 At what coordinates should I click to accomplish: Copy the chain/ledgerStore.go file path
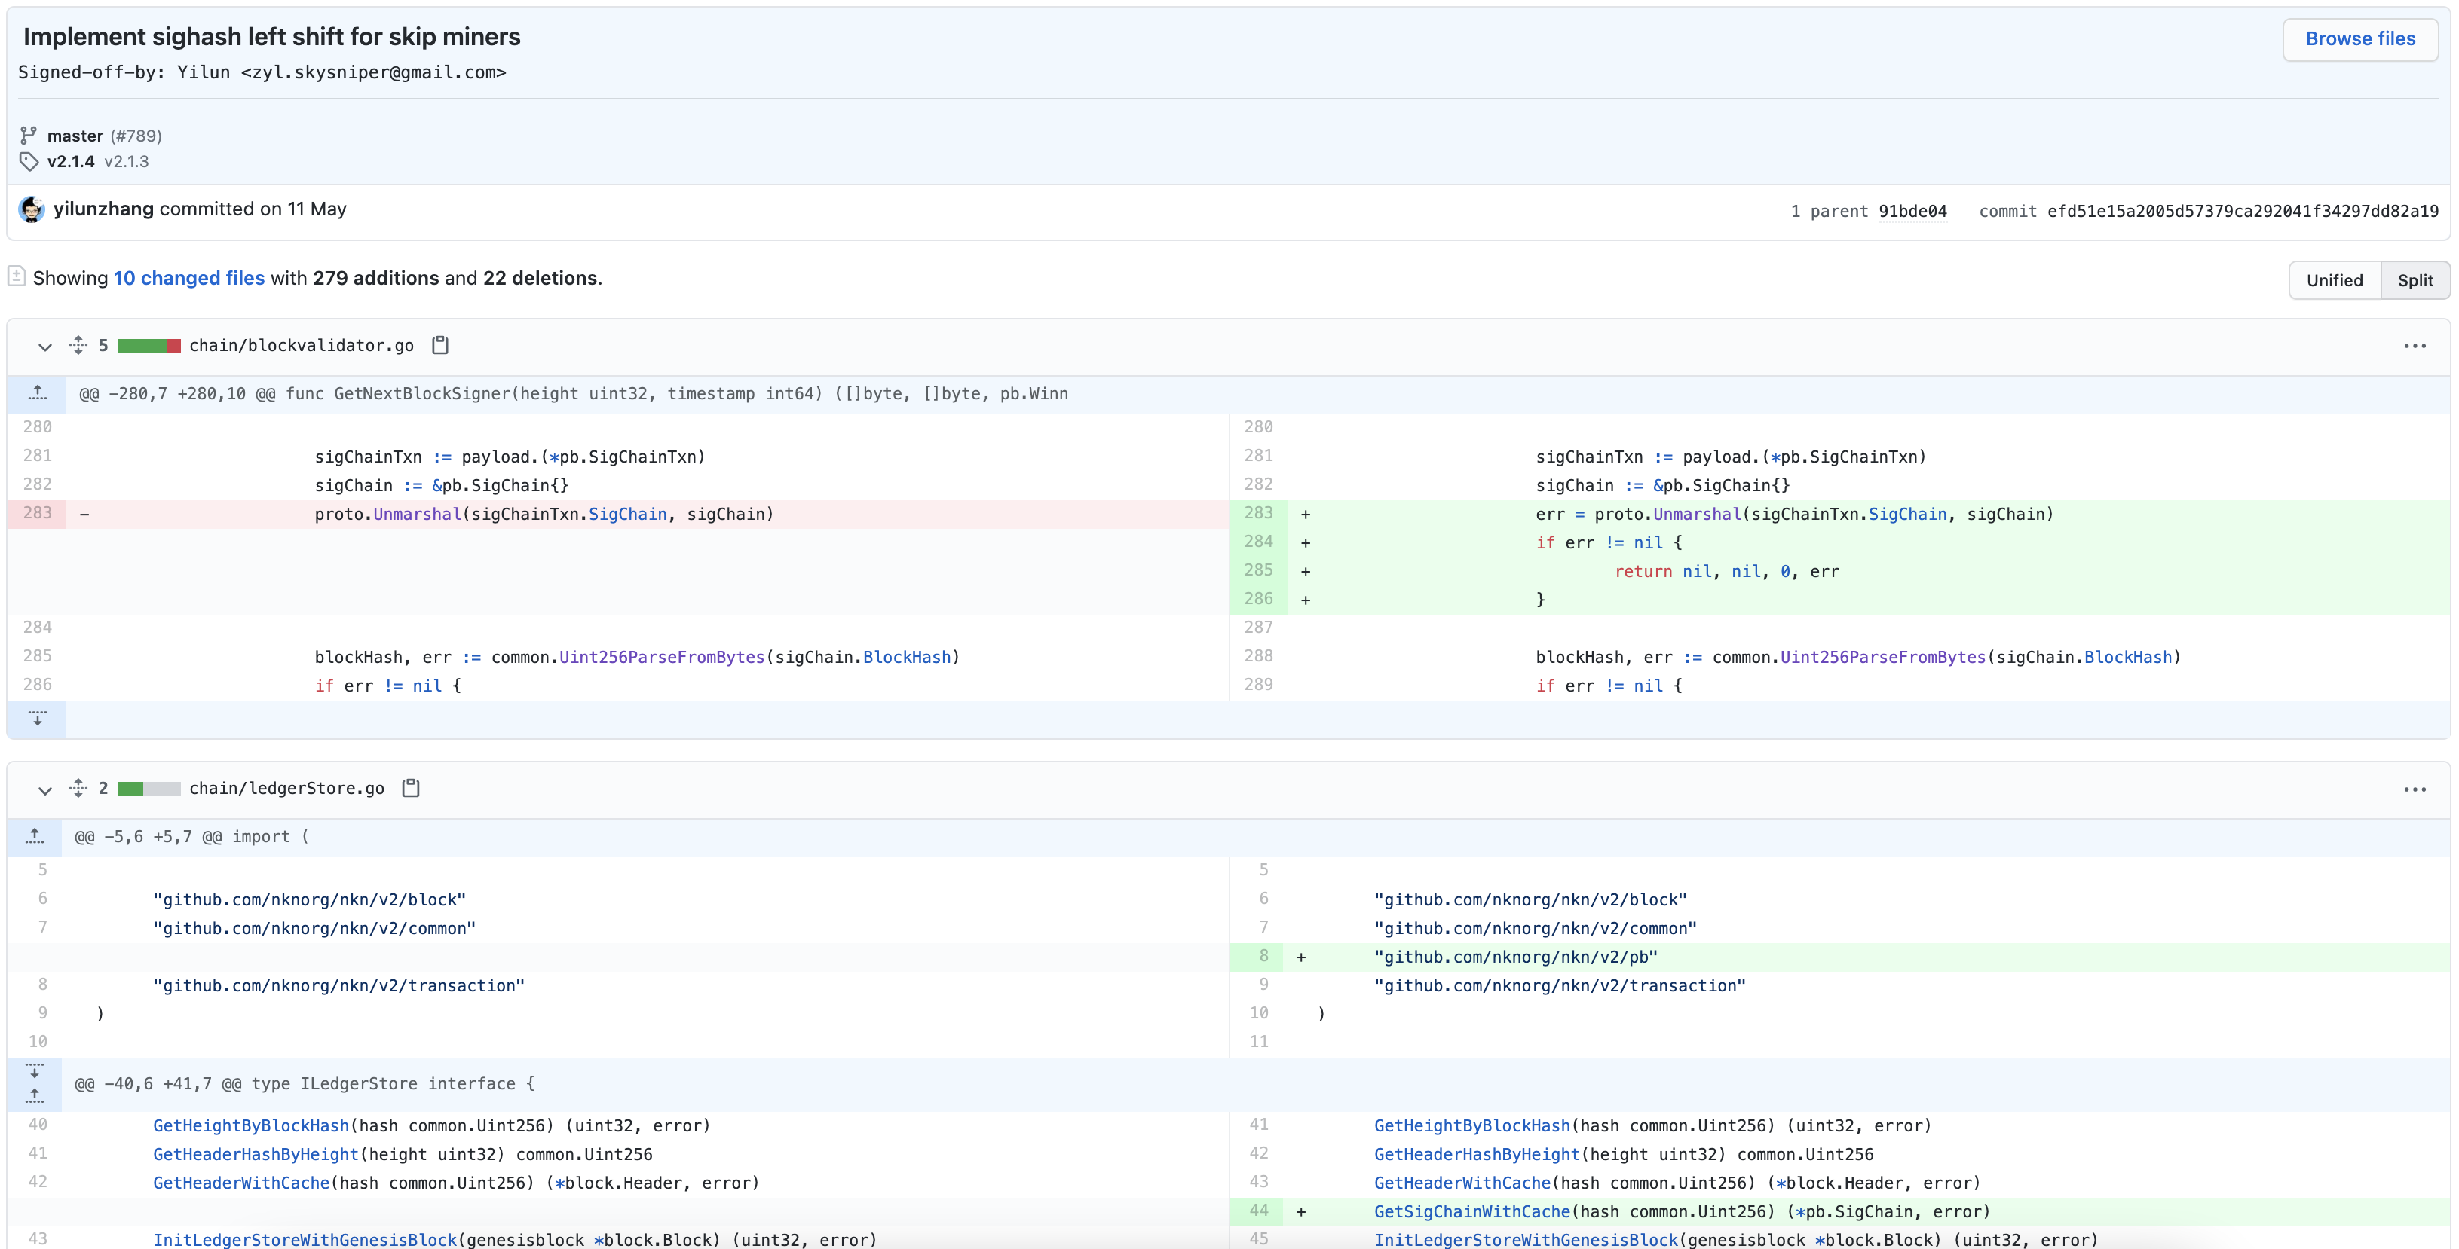411,788
